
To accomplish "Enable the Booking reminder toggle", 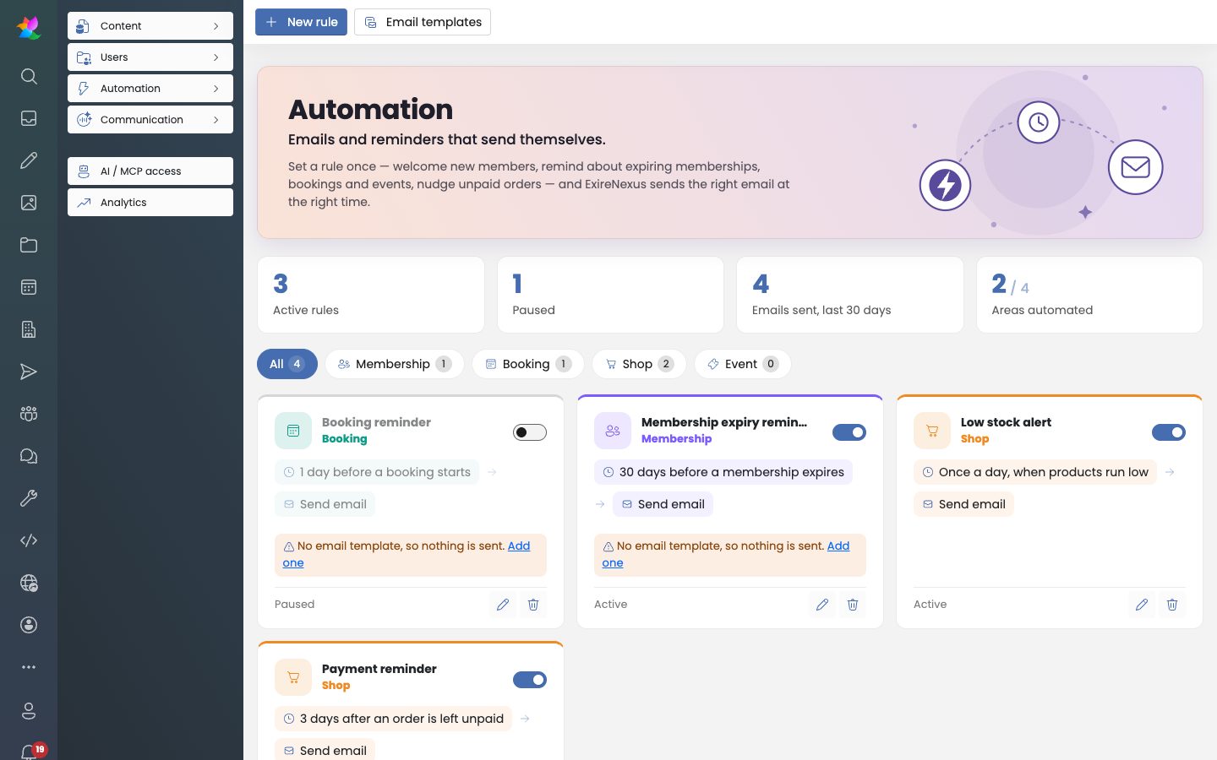I will pos(530,432).
